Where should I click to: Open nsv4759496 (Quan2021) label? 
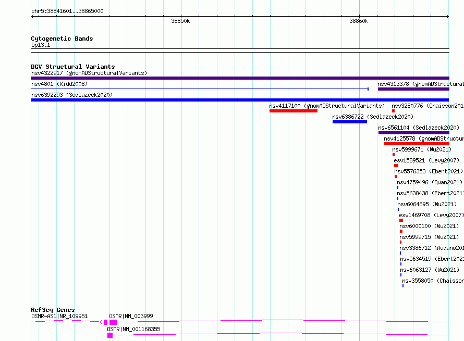pyautogui.click(x=430, y=182)
